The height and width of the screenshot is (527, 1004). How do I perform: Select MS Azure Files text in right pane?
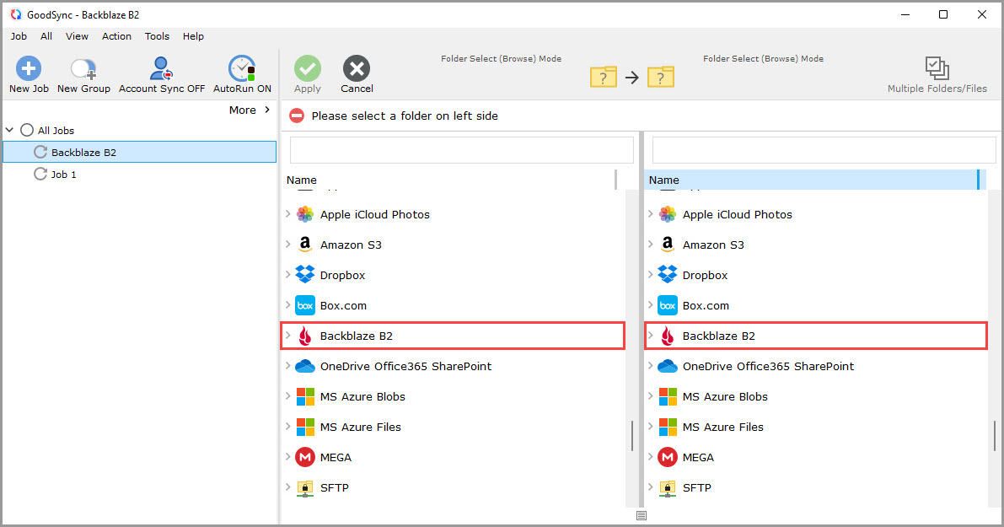[723, 428]
